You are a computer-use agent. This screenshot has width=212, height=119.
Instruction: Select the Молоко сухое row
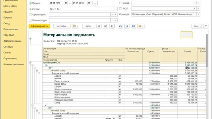(x=124, y=95)
